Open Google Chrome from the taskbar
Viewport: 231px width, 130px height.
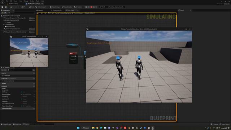(97, 128)
